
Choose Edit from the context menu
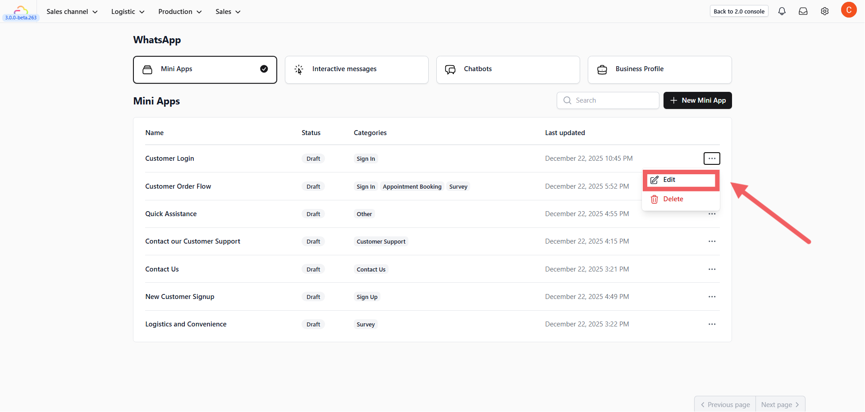(681, 180)
